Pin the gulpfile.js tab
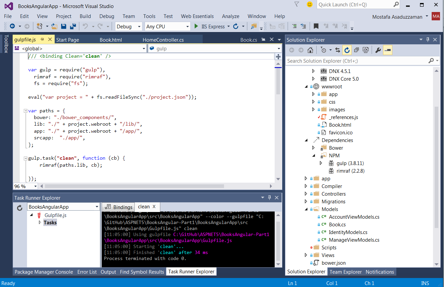 coord(42,39)
